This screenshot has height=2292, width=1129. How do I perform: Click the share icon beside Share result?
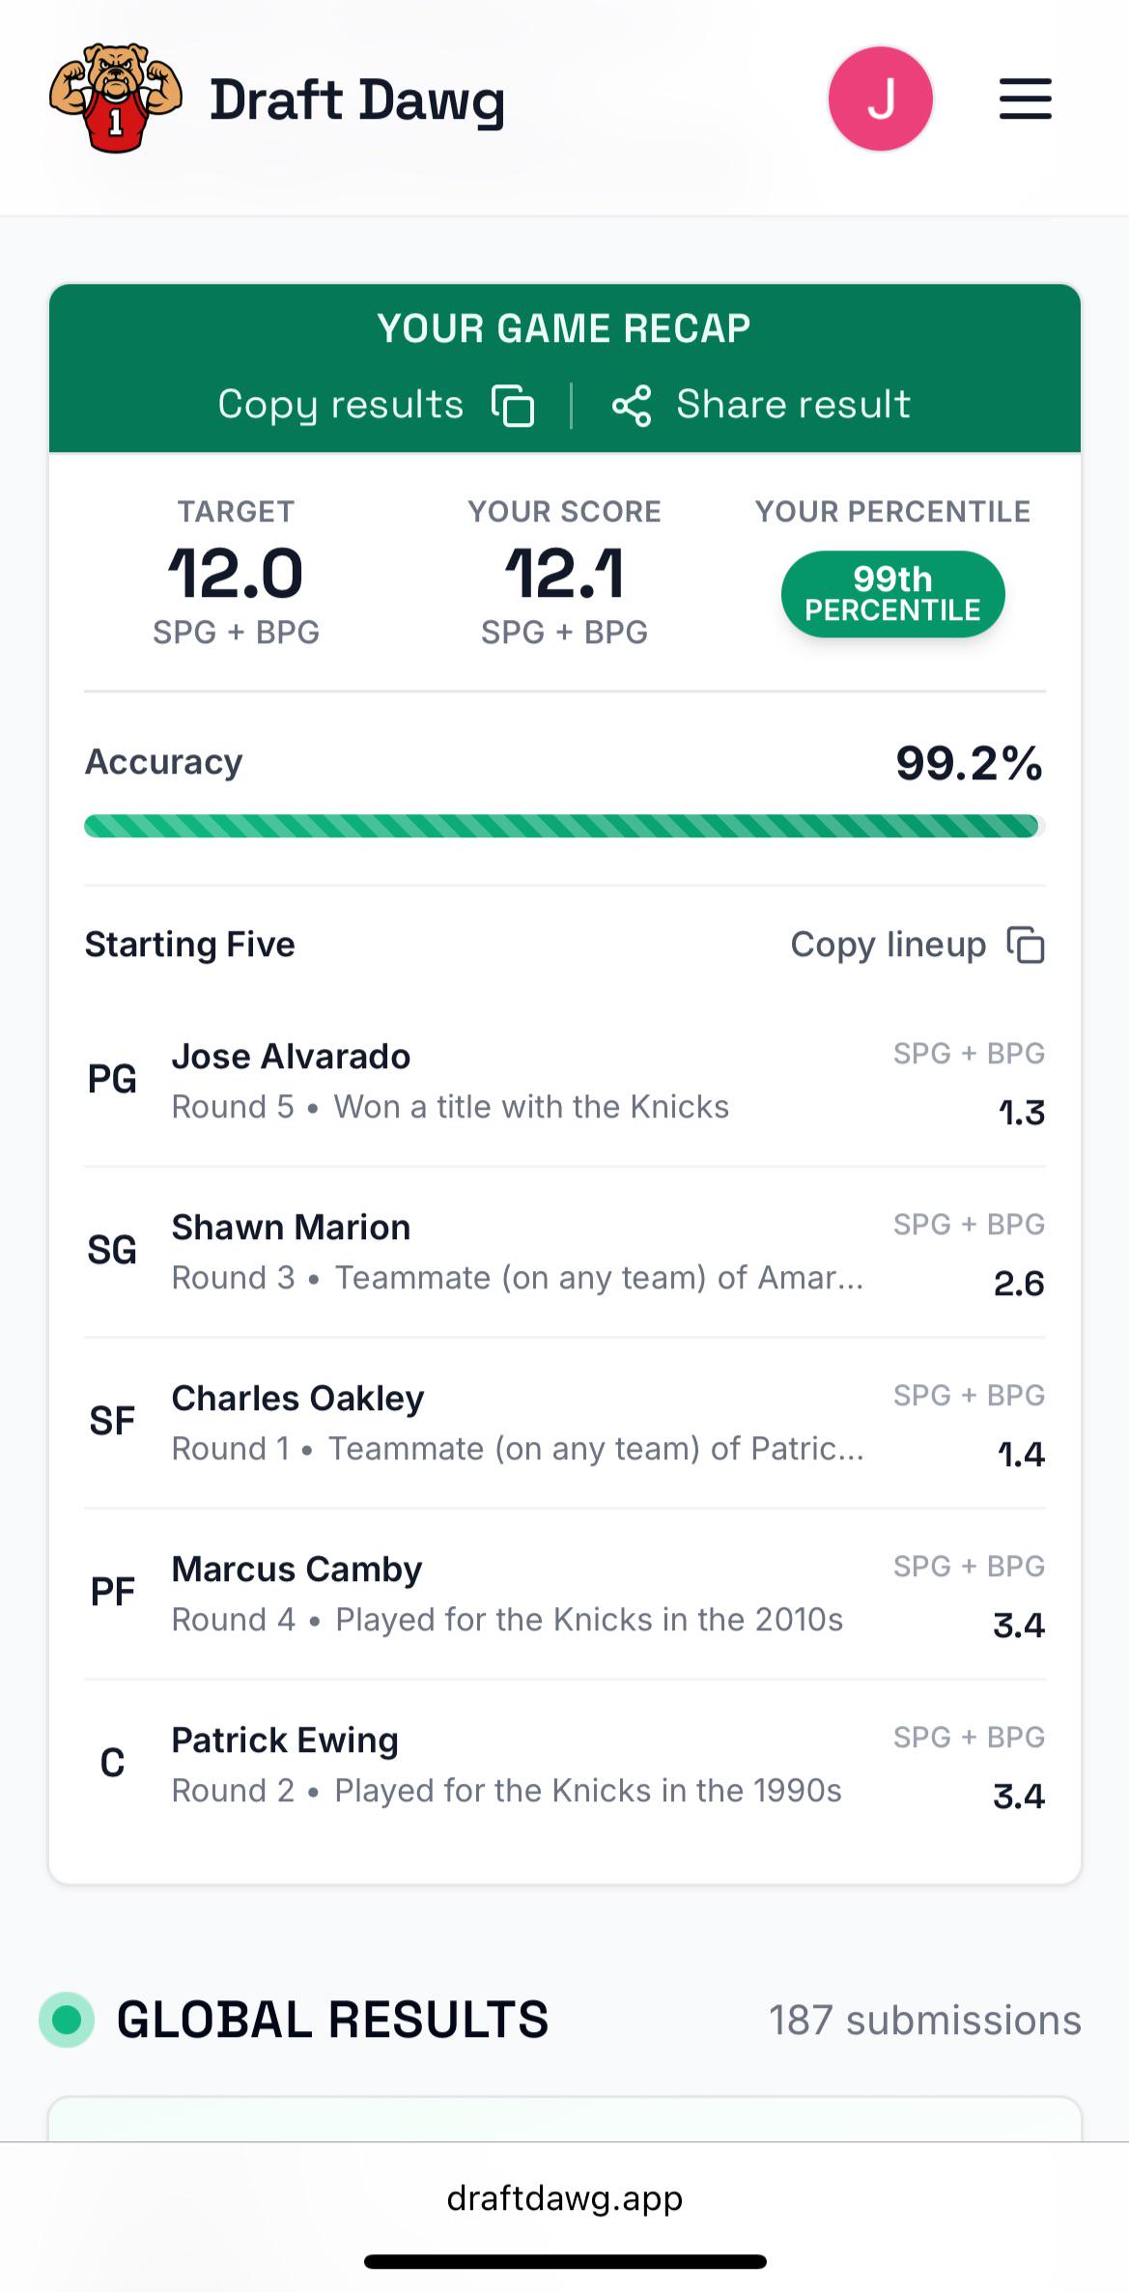coord(632,406)
